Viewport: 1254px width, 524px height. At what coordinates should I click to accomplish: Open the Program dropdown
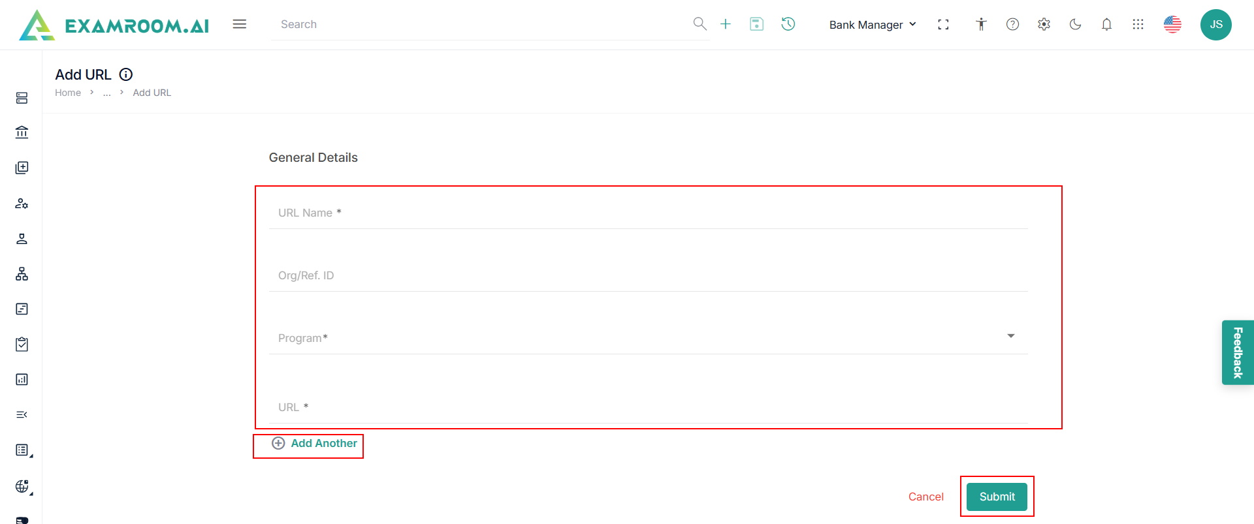pyautogui.click(x=648, y=338)
